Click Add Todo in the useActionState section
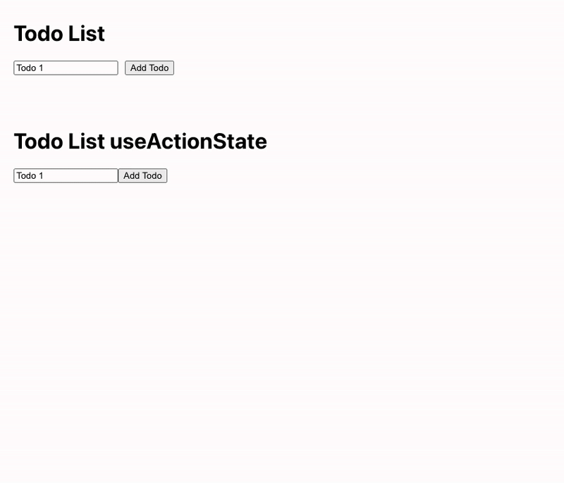This screenshot has height=483, width=564. click(x=142, y=175)
